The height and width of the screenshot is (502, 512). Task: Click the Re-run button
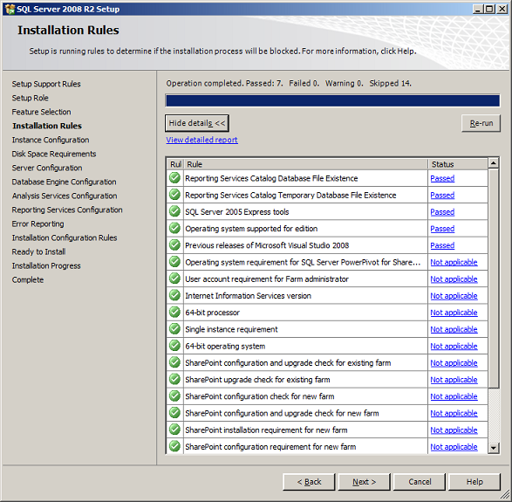481,123
